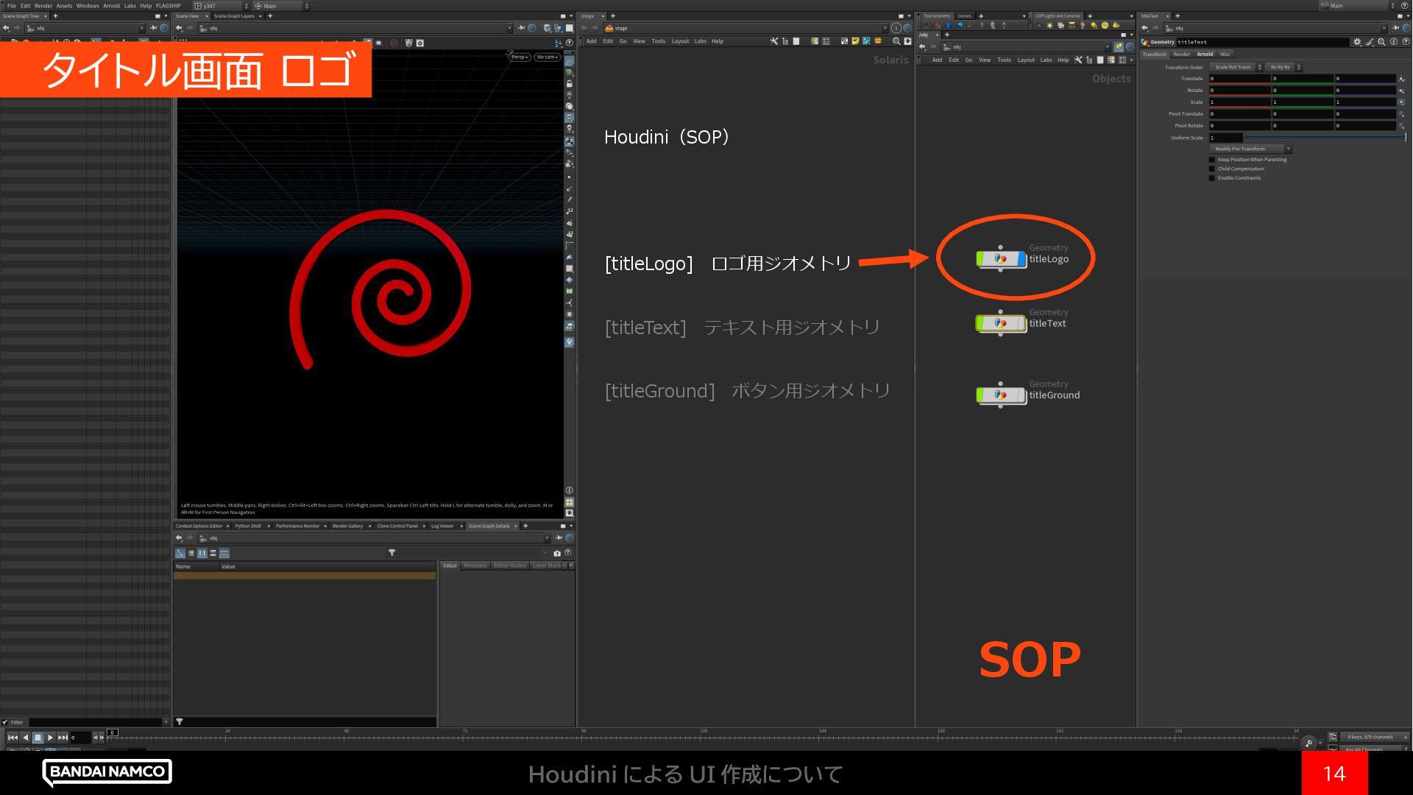Open the Persp viewport camera button
The image size is (1413, 795).
pos(520,57)
